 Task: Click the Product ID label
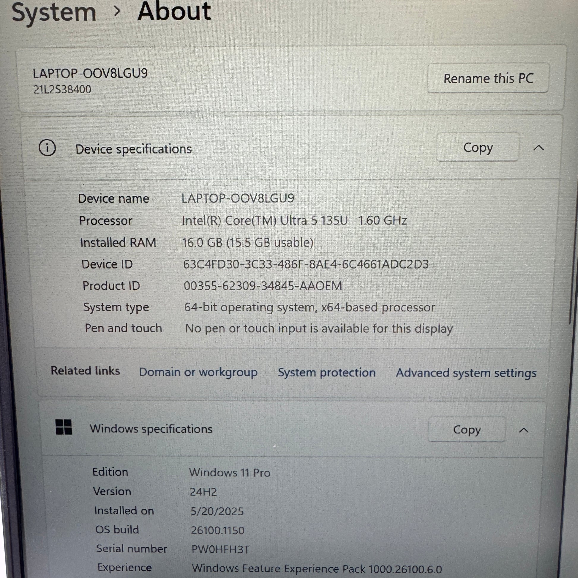pyautogui.click(x=111, y=286)
